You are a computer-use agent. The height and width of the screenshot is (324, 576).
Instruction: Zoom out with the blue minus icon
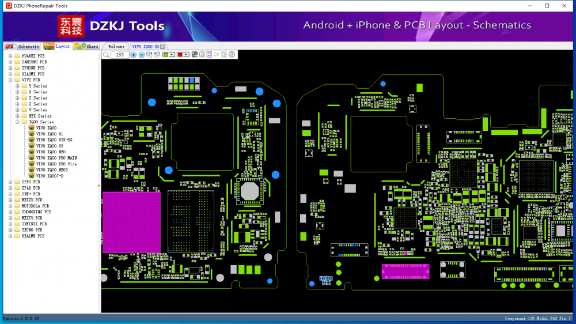142,55
